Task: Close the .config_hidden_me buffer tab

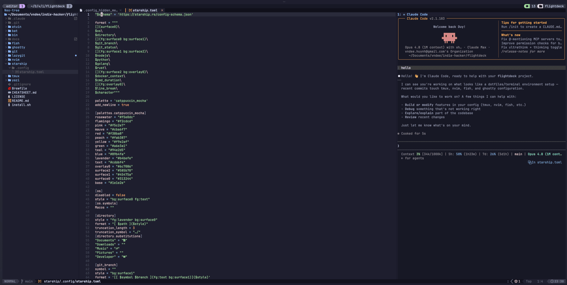Action: pyautogui.click(x=120, y=10)
